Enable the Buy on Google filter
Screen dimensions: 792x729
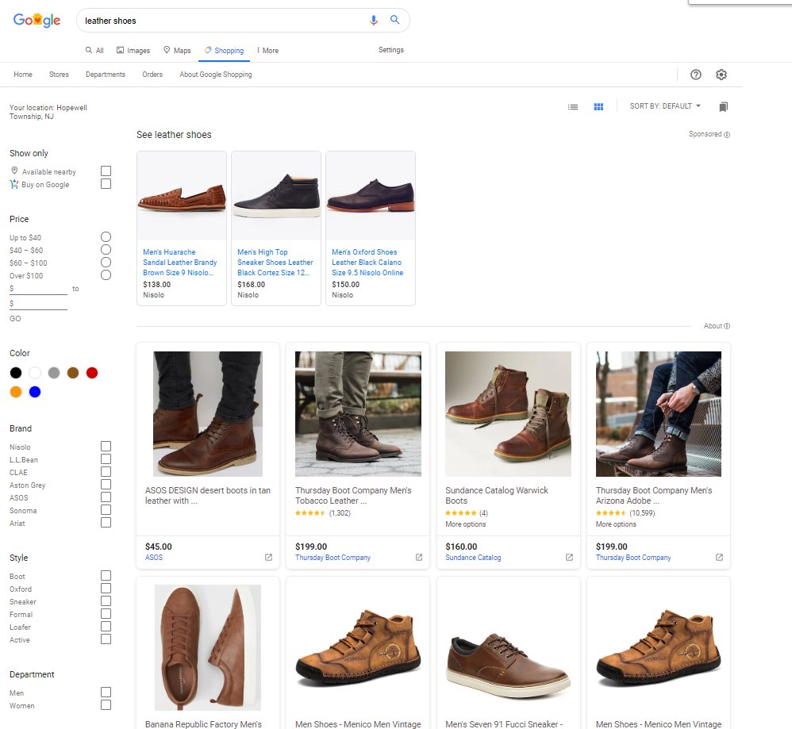pyautogui.click(x=106, y=183)
